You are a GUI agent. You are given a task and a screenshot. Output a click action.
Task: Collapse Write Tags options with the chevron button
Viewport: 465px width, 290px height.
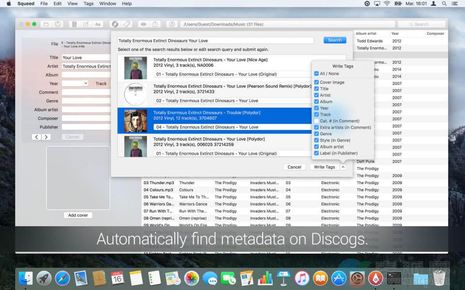(x=343, y=167)
